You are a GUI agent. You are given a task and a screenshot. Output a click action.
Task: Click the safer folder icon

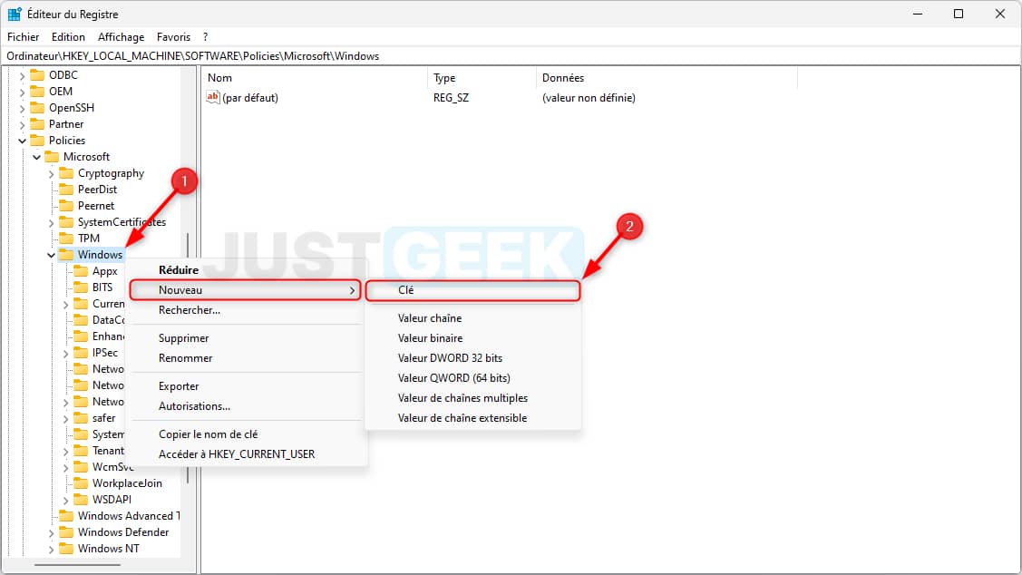tap(80, 417)
